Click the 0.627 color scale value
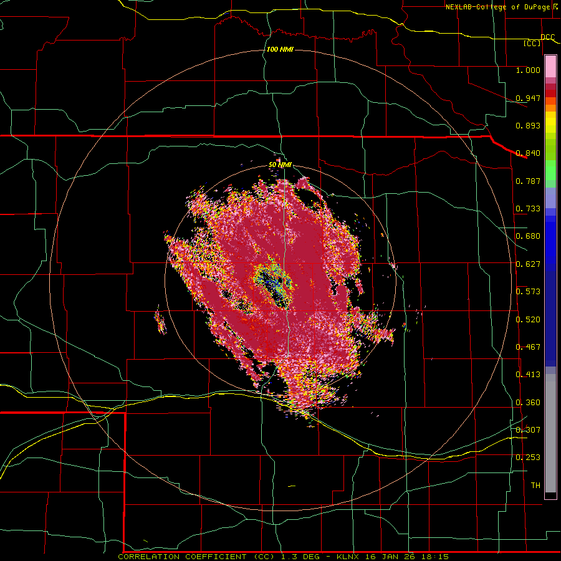This screenshot has width=561, height=561. [528, 264]
